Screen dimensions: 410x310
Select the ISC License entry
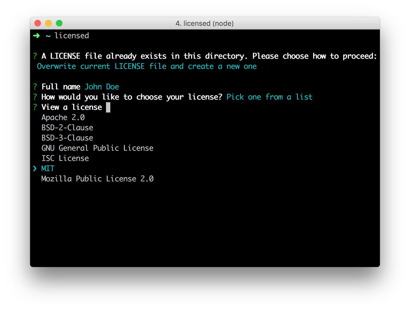[65, 158]
